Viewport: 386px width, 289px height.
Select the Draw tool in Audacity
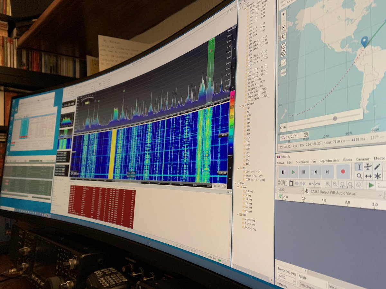[x=377, y=166]
